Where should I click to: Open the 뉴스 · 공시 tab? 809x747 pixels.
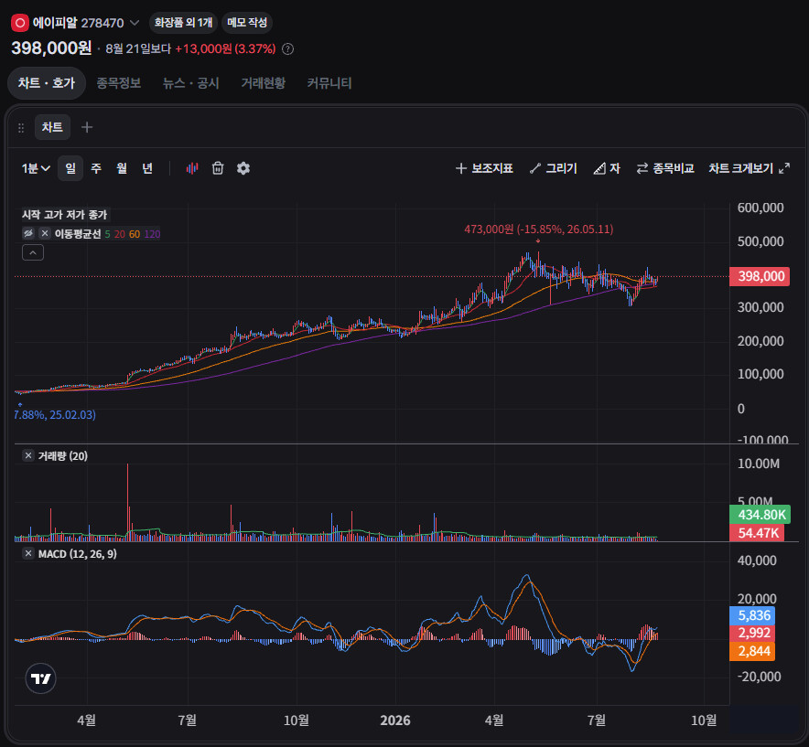(x=191, y=83)
